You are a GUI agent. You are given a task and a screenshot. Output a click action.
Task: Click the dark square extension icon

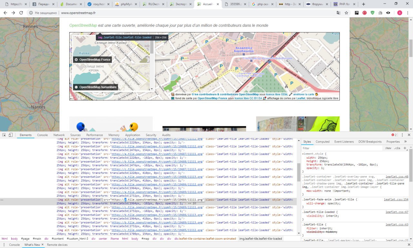tap(357, 13)
